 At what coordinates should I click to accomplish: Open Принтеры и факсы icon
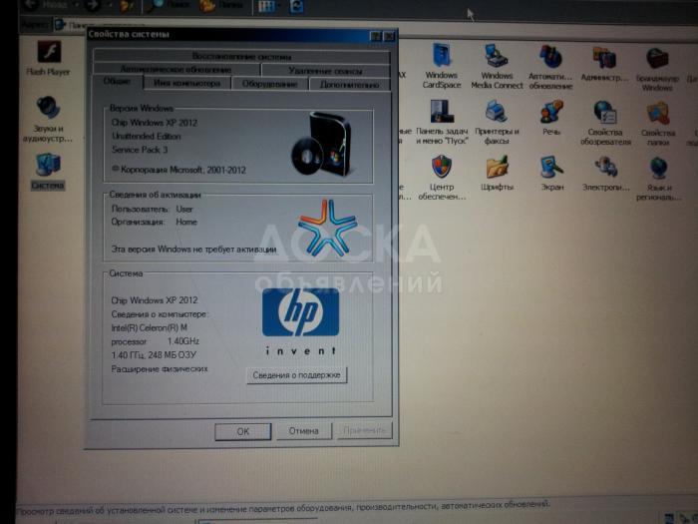point(497,122)
